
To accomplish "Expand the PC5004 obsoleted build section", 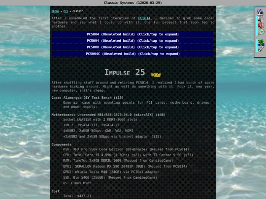I will (x=133, y=34).
